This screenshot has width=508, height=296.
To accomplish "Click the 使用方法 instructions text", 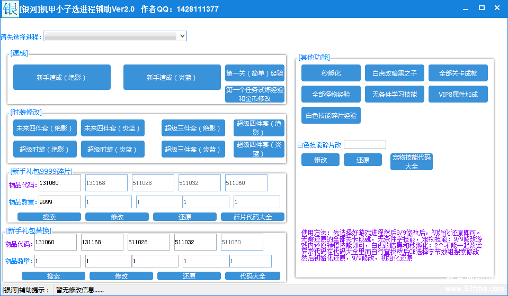I will pyautogui.click(x=391, y=246).
